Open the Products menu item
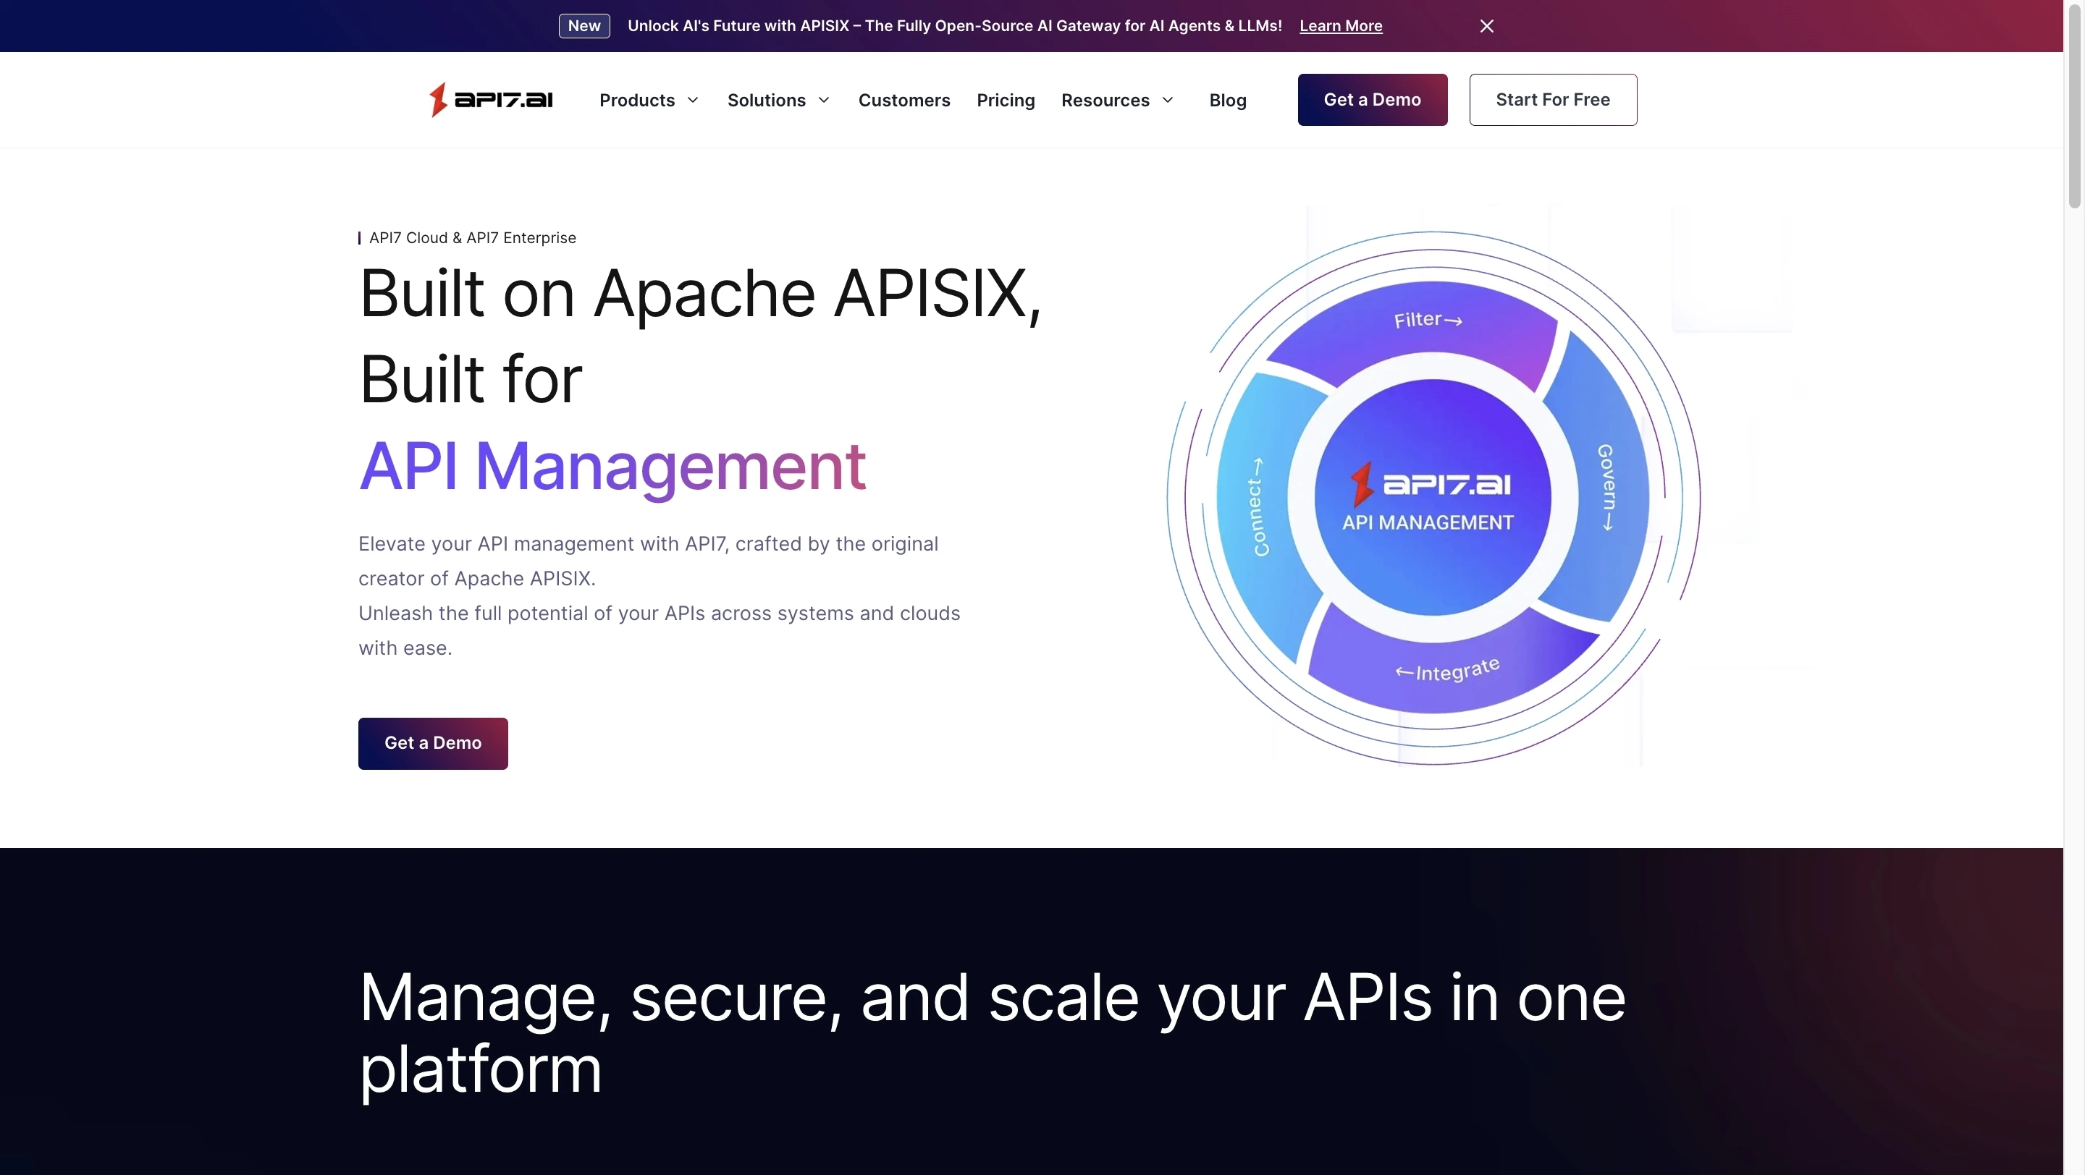Viewport: 2085px width, 1175px height. coord(637,101)
